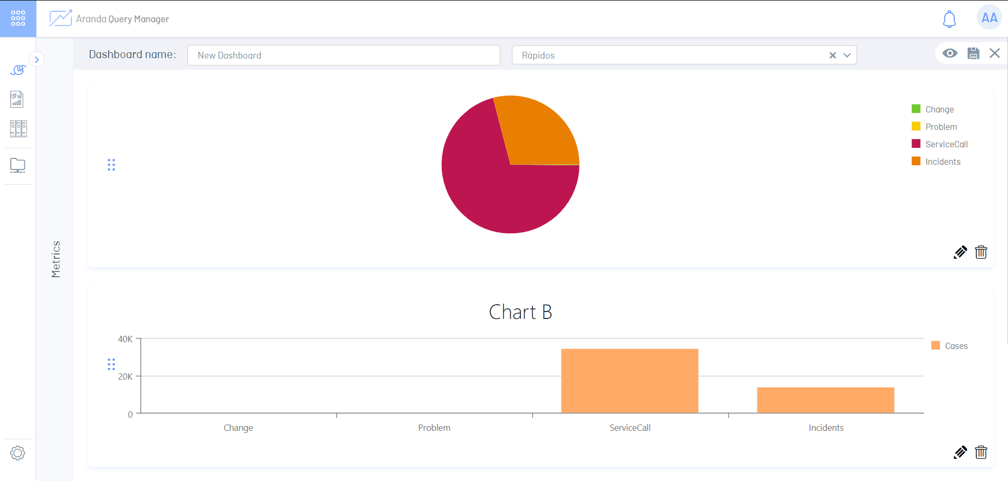Toggle the Cases series in Chart B legend
Image resolution: width=1008 pixels, height=481 pixels.
[x=956, y=346]
